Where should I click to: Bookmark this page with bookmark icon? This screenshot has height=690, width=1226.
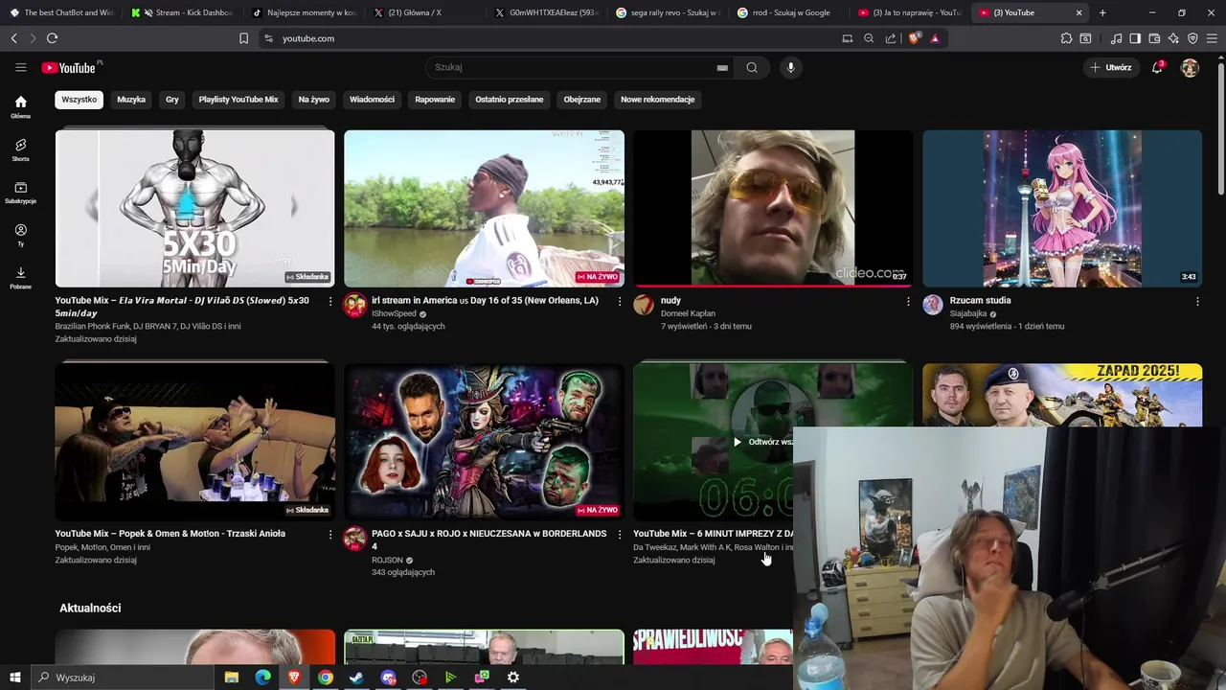(243, 38)
